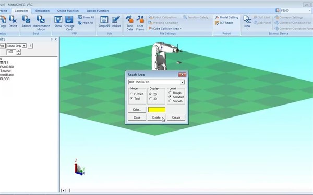
Task: Click Hide All in the VPP group
Action: [86, 23]
